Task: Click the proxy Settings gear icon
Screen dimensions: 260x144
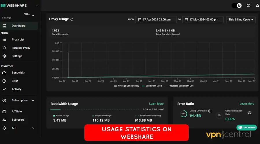Action: [4, 56]
